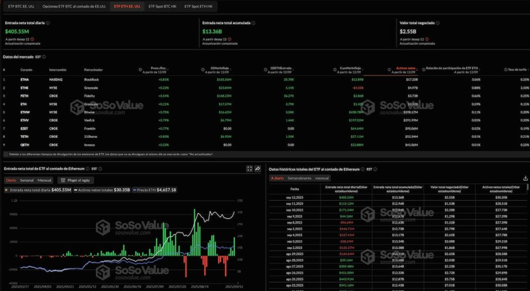
Task: Select the ETF ETH EE. UU. tab
Action: pos(127,6)
